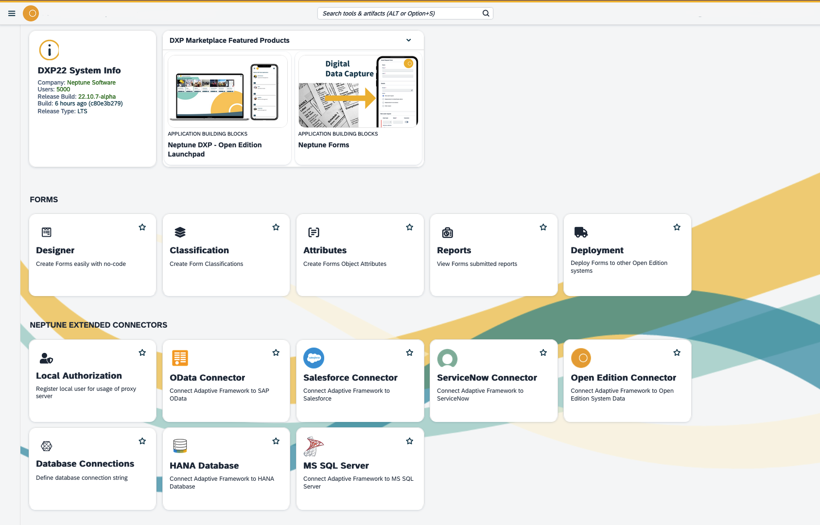Screen dimensions: 820x525
Task: Click the ServiceNow Connector icon
Action: click(x=447, y=359)
